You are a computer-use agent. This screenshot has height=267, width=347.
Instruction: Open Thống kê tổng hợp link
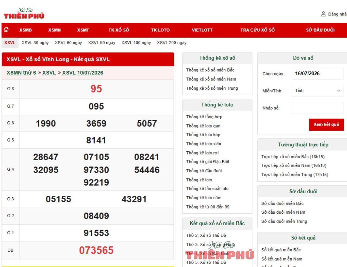(204, 117)
